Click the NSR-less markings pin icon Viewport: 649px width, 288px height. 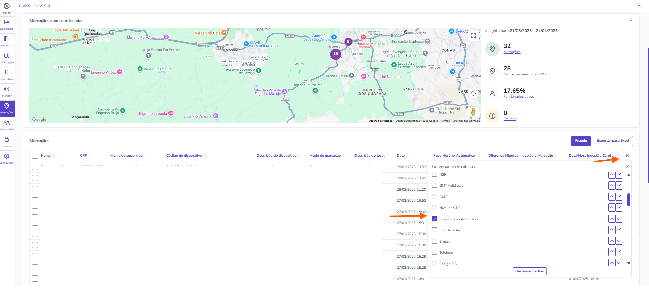[492, 71]
